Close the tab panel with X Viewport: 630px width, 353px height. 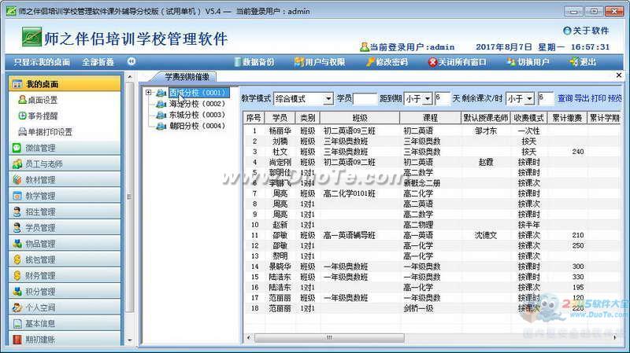tap(619, 75)
